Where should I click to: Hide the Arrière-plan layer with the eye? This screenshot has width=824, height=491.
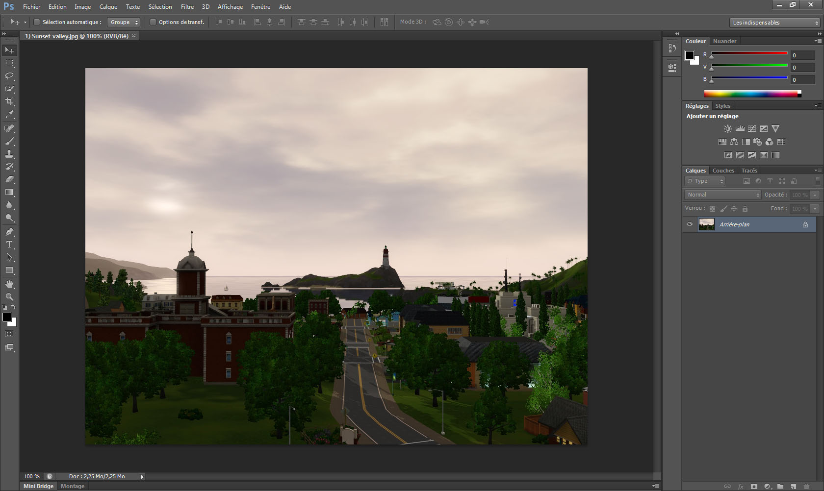[x=690, y=224]
